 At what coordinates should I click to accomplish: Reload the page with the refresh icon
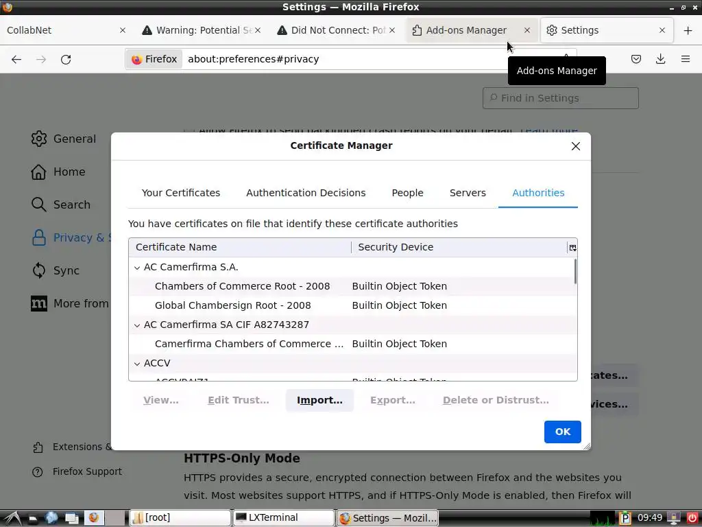[66, 59]
